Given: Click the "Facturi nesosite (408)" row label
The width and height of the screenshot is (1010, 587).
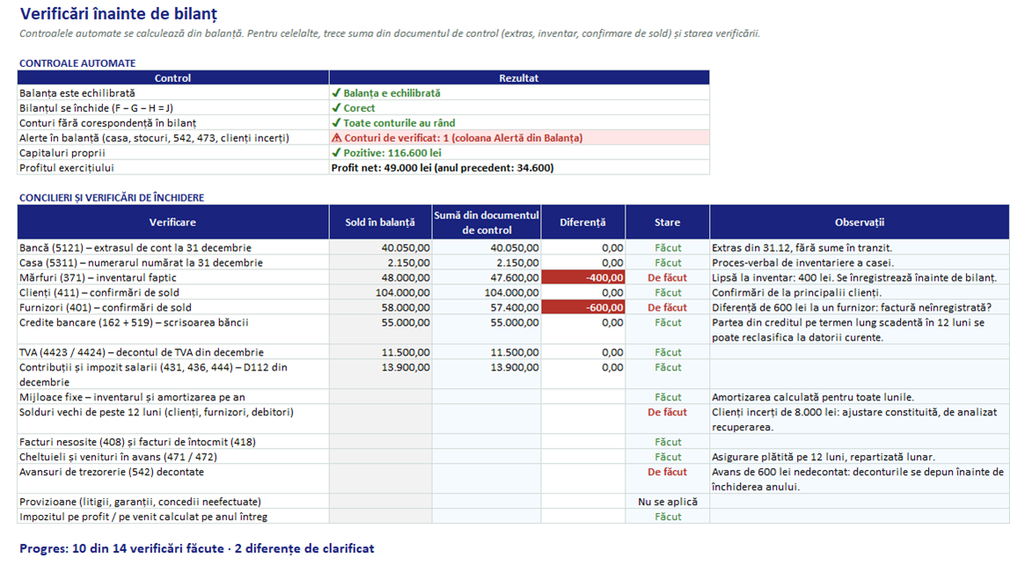Looking at the screenshot, I should click(x=172, y=442).
